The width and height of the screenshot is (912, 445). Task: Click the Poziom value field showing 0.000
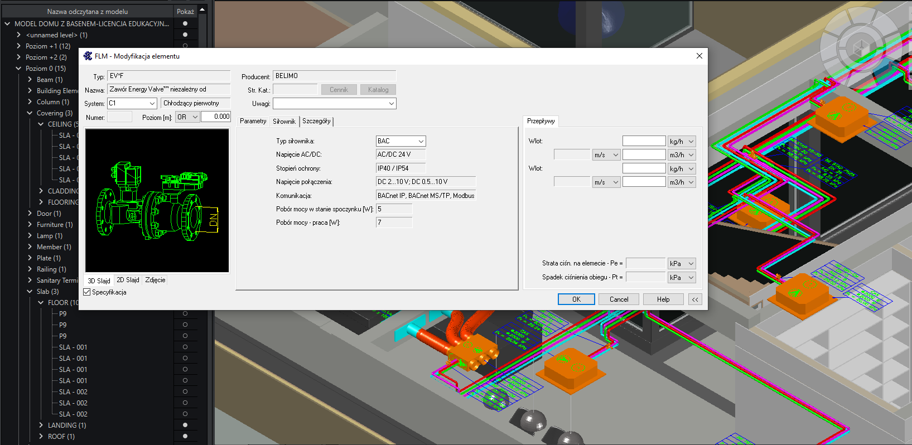216,117
